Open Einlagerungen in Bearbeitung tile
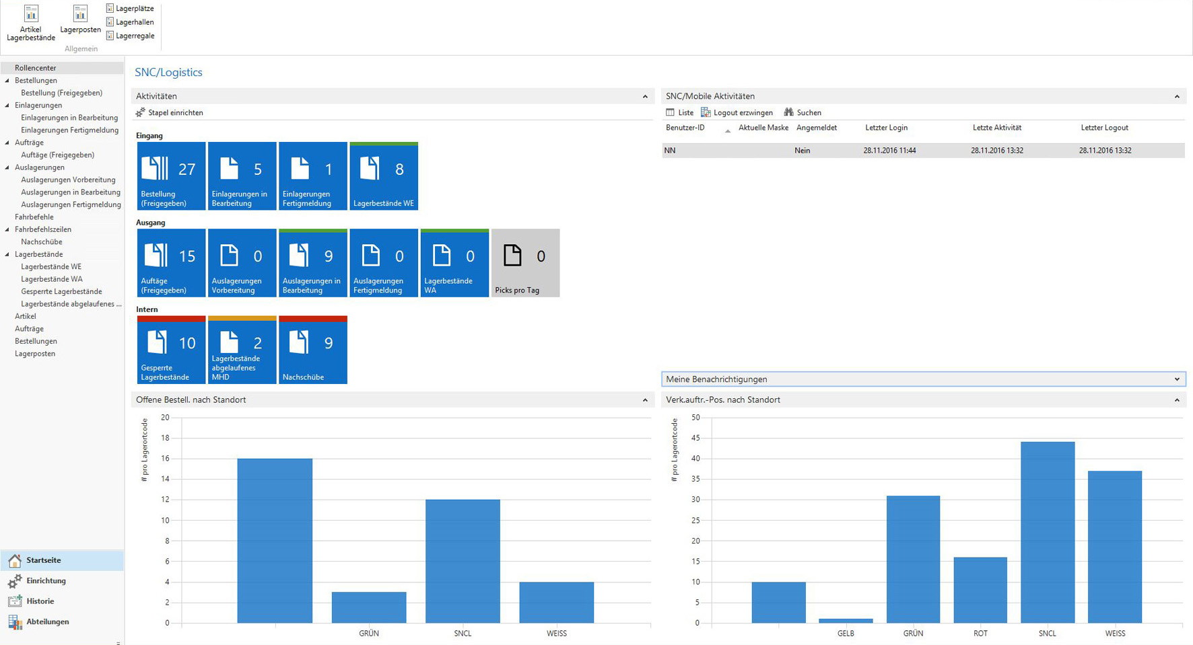The height and width of the screenshot is (645, 1193). click(242, 176)
